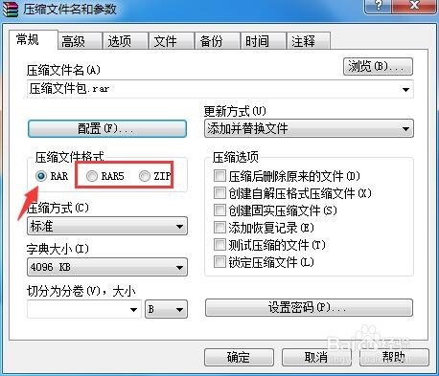439x376 pixels.
Task: Go to the 备份 tab
Action: pyautogui.click(x=218, y=41)
